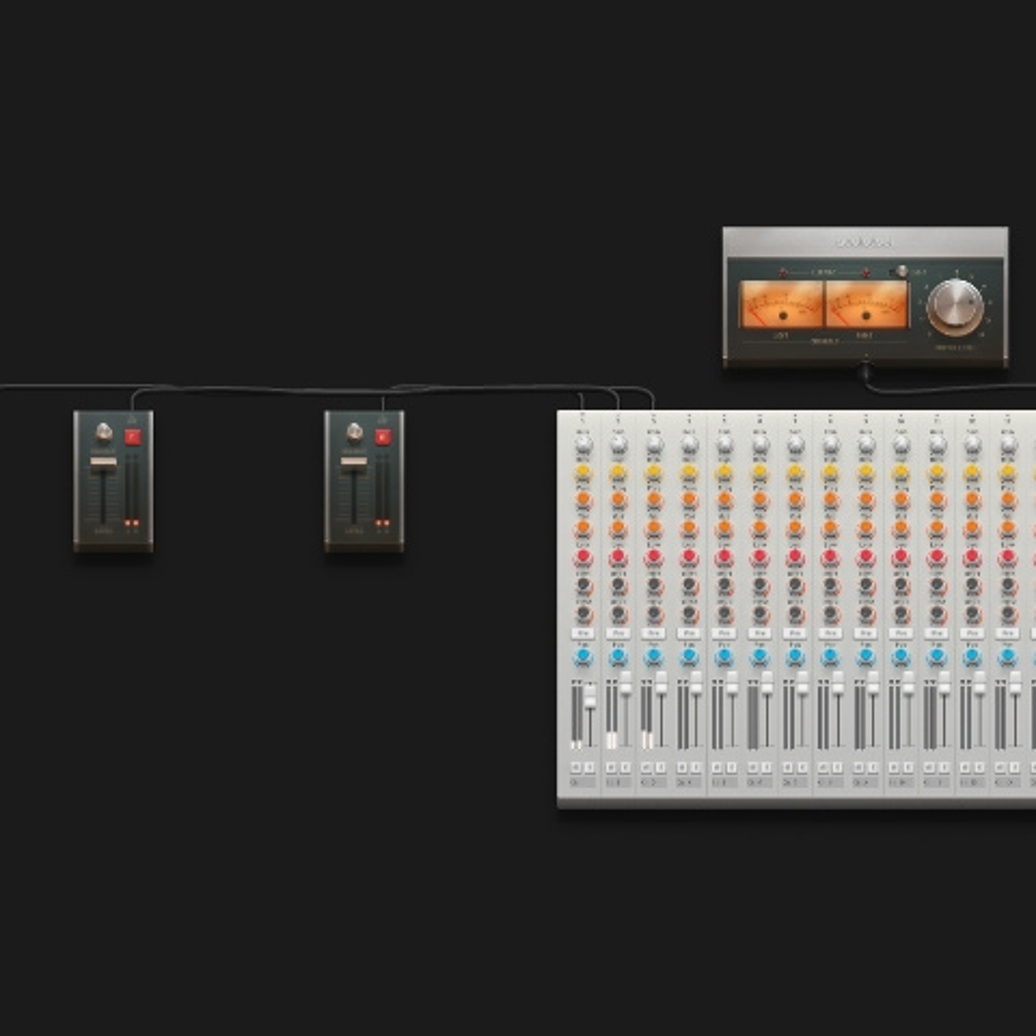Click the small white button above the first channel's blue knob
This screenshot has height=1036, width=1036.
click(583, 633)
